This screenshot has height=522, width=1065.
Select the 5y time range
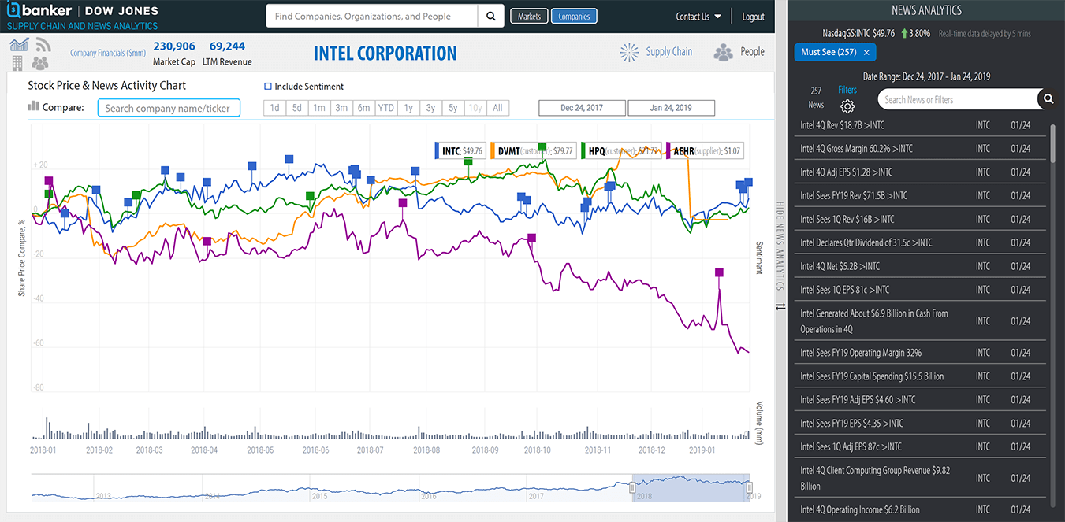point(452,108)
